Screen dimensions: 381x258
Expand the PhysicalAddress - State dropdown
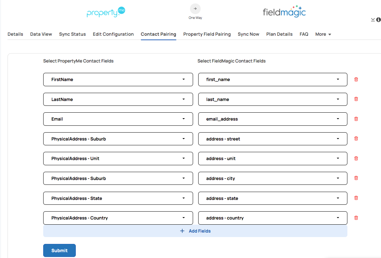(118, 198)
